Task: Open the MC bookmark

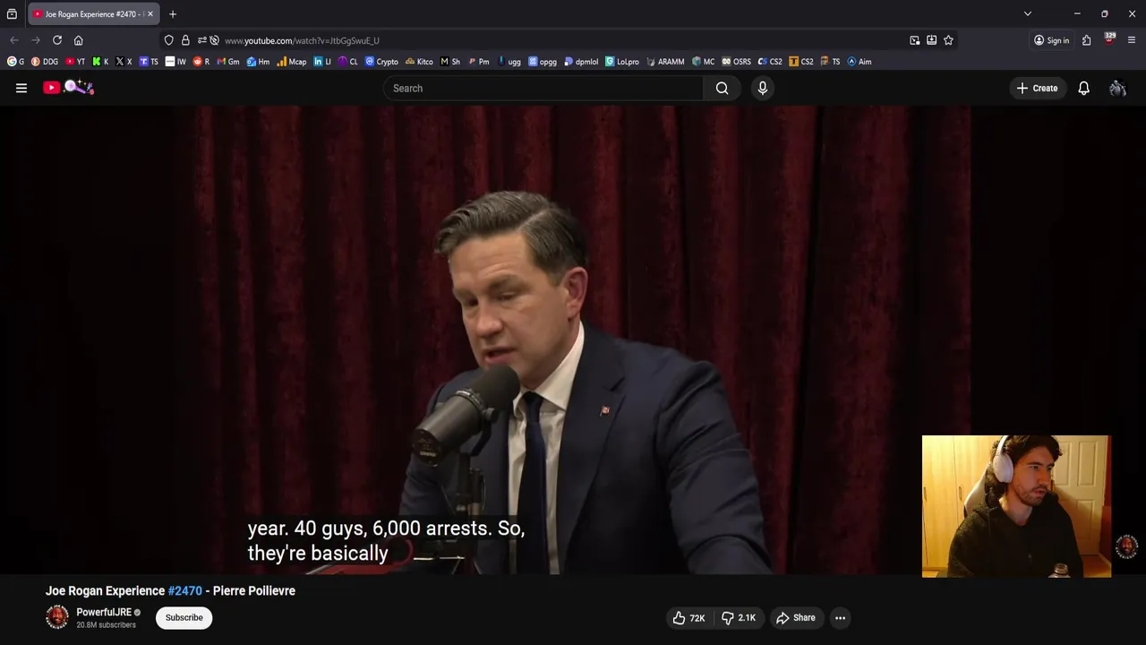Action: coord(704,62)
